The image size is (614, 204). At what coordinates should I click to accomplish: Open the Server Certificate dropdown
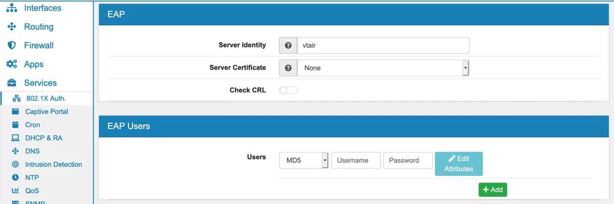click(x=383, y=67)
